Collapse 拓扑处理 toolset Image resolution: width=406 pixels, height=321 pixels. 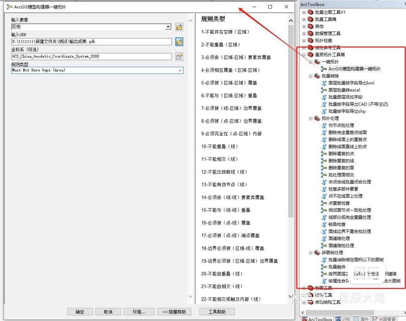pos(311,118)
